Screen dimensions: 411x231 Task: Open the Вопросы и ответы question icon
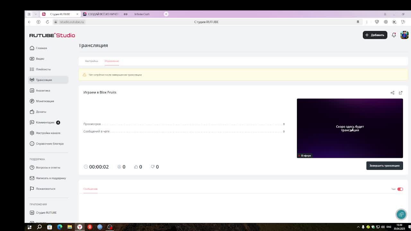pyautogui.click(x=32, y=167)
